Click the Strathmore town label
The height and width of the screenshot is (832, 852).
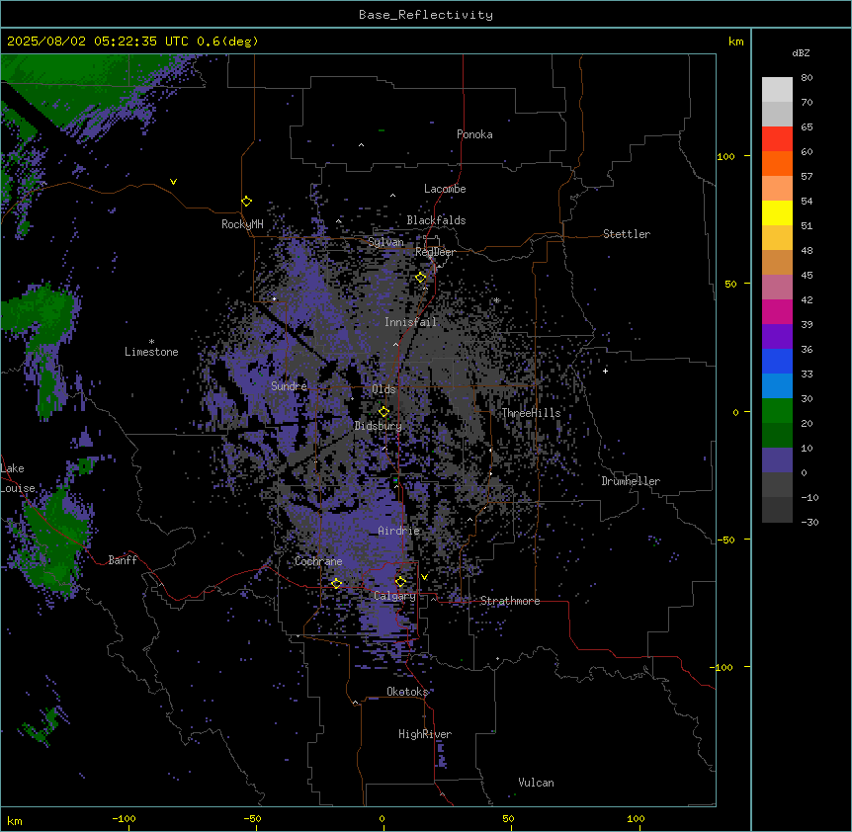[510, 601]
